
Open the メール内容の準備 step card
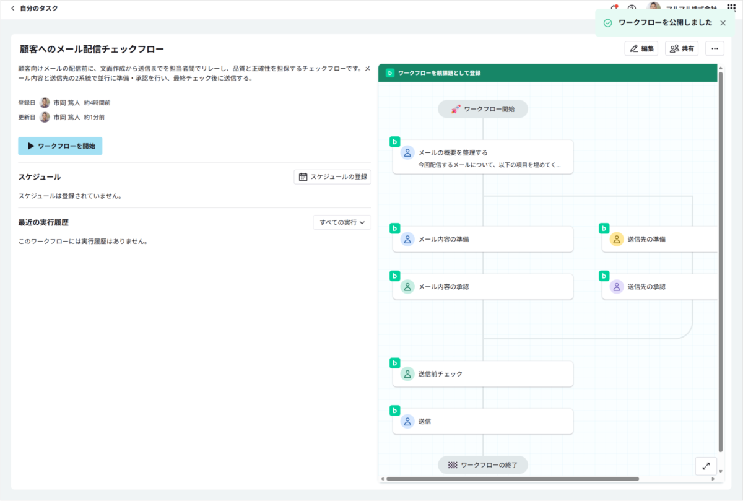483,239
